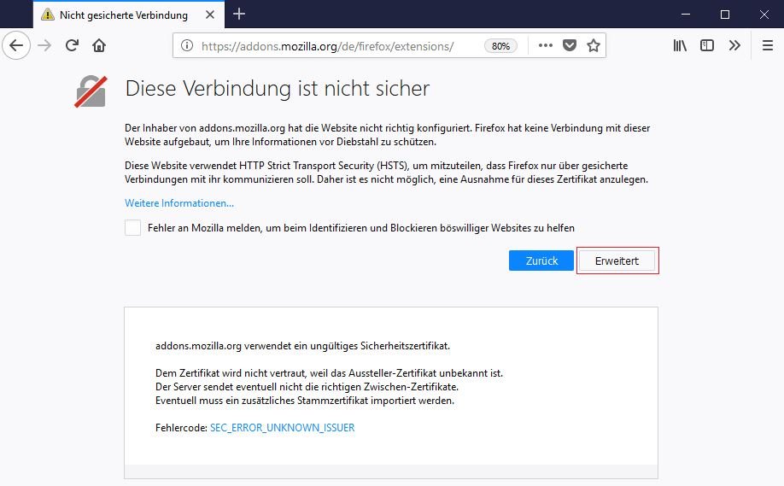Close the 'Nicht gesicherte Verbindung' tab
Screen dimensions: 784x486
point(210,15)
